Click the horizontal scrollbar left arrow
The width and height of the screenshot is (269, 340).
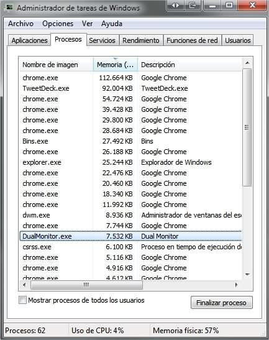(x=24, y=285)
